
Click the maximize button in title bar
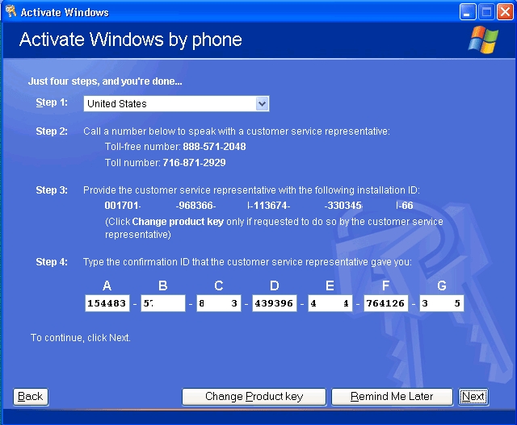coord(486,12)
